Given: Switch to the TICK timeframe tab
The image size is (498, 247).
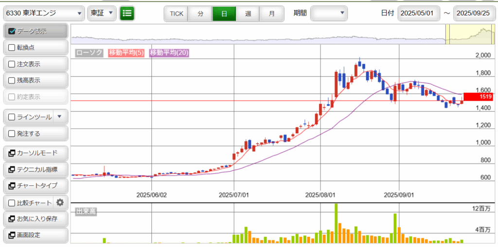Looking at the screenshot, I should 176,14.
